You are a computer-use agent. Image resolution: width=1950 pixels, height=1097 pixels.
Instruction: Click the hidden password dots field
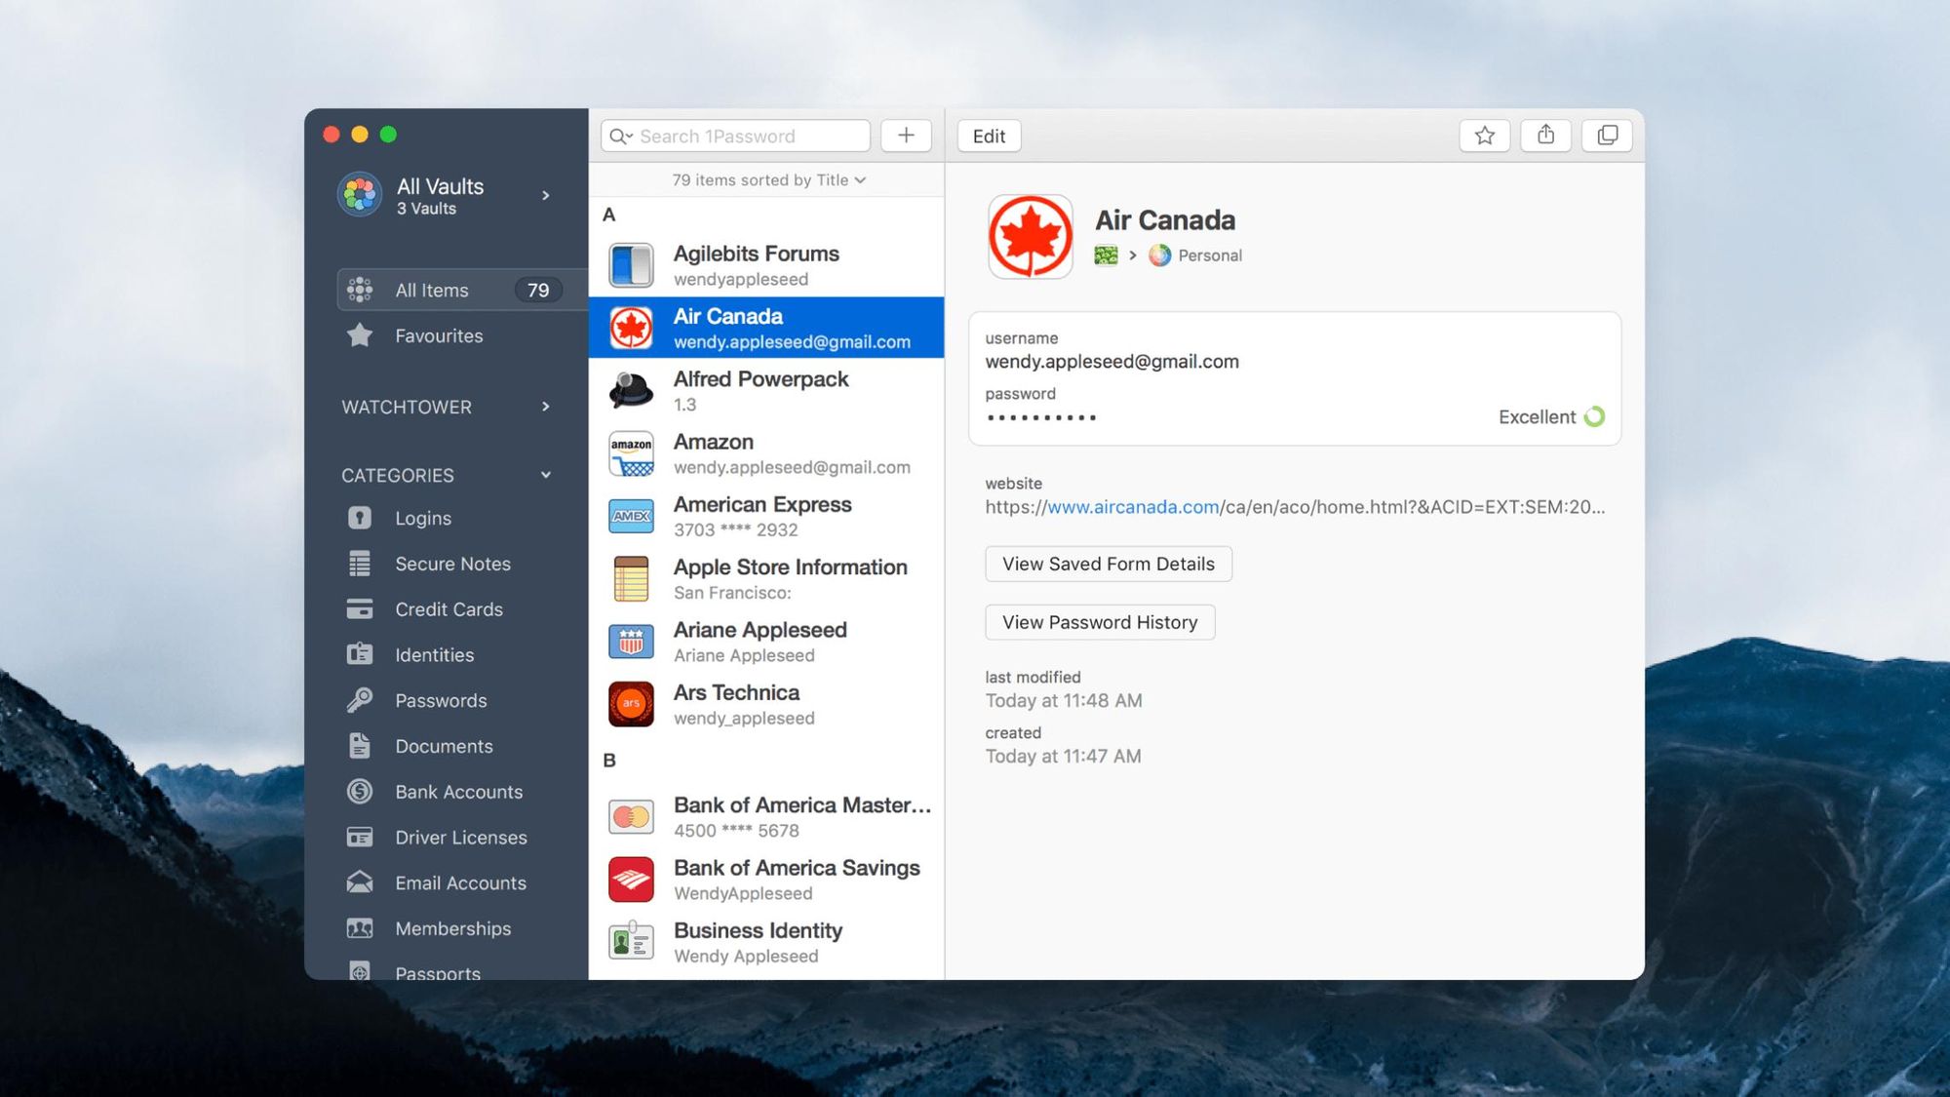(1041, 417)
